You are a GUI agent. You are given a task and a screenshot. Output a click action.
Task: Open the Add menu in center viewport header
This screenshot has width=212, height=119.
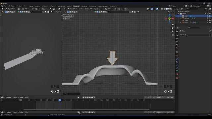tap(91, 9)
